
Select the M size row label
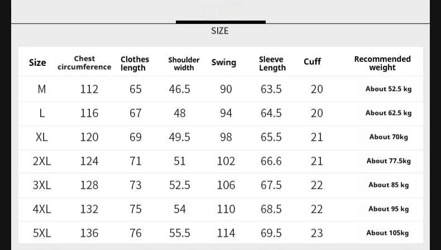coord(42,89)
